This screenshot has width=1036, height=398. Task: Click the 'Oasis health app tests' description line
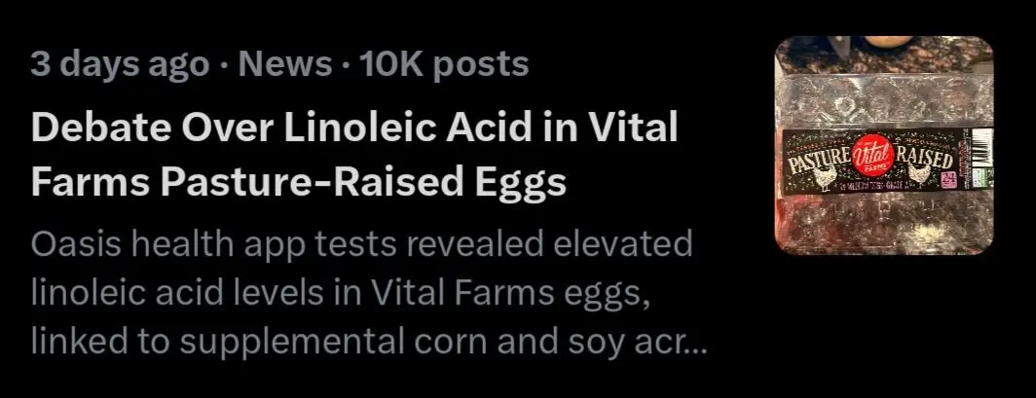[361, 243]
